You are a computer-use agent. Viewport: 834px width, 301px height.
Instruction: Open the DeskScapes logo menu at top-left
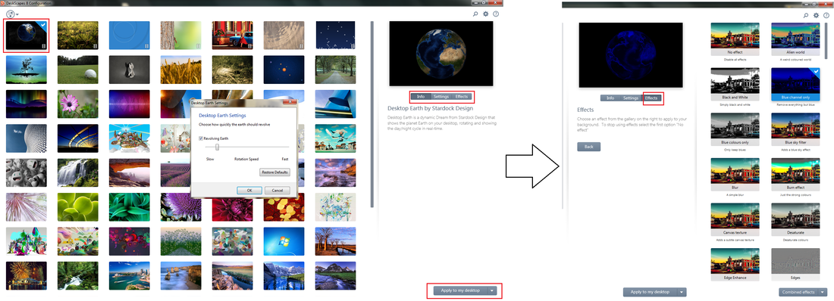point(11,14)
